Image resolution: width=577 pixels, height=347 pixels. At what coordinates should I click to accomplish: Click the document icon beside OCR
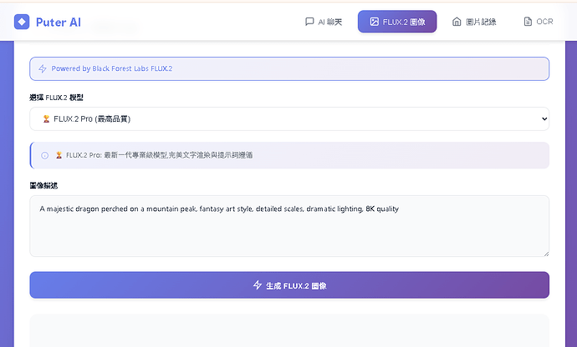click(x=527, y=22)
